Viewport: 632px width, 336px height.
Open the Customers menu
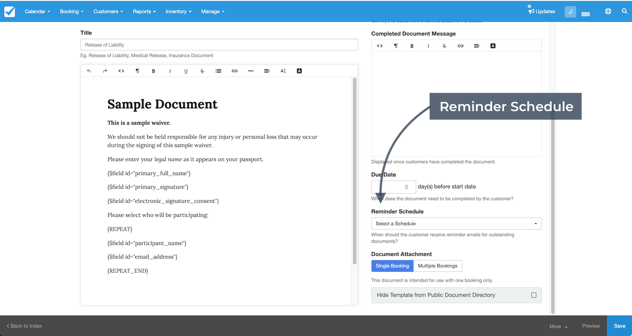click(x=108, y=11)
